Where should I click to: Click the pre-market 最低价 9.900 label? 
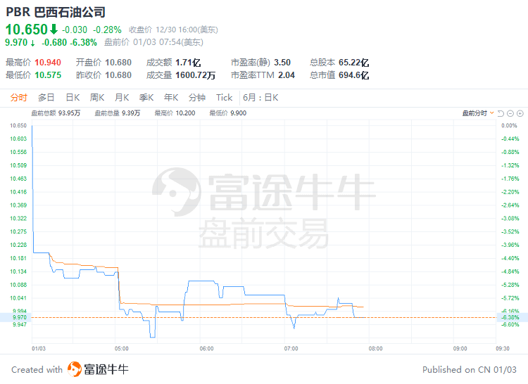pos(228,113)
